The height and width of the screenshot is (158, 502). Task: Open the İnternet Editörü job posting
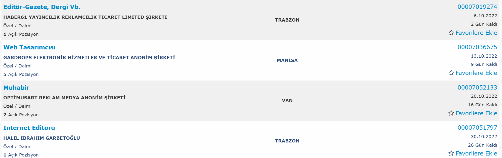29,128
